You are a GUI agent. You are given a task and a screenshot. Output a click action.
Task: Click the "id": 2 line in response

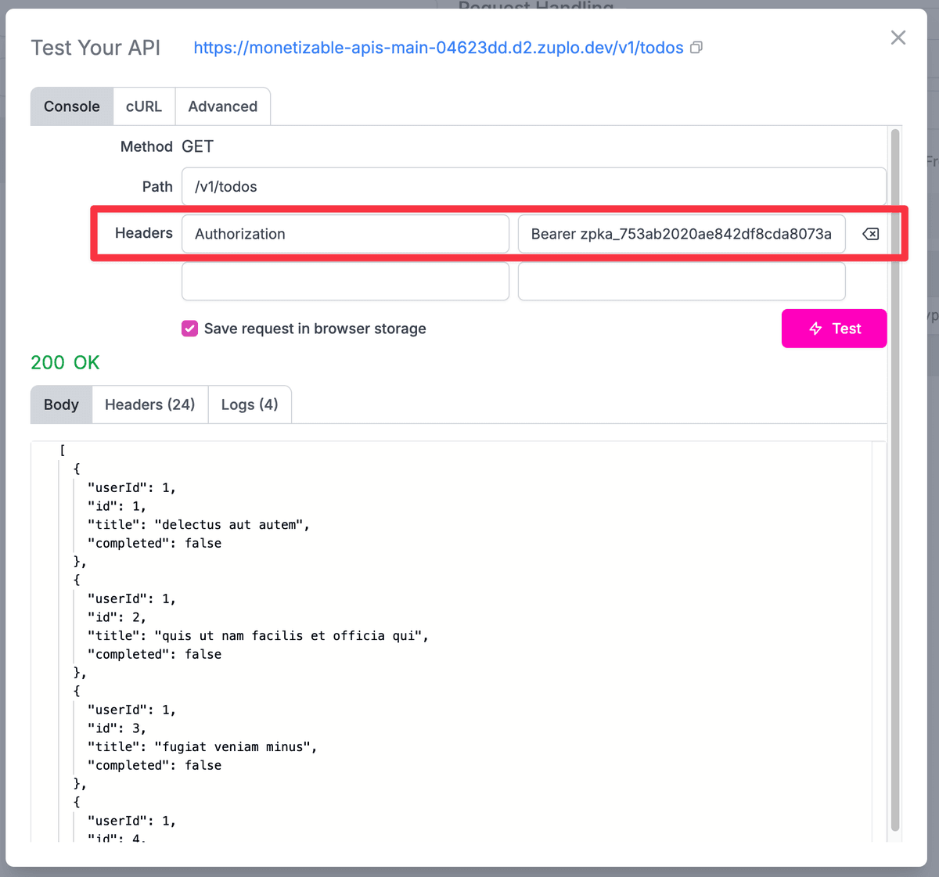[x=117, y=617]
